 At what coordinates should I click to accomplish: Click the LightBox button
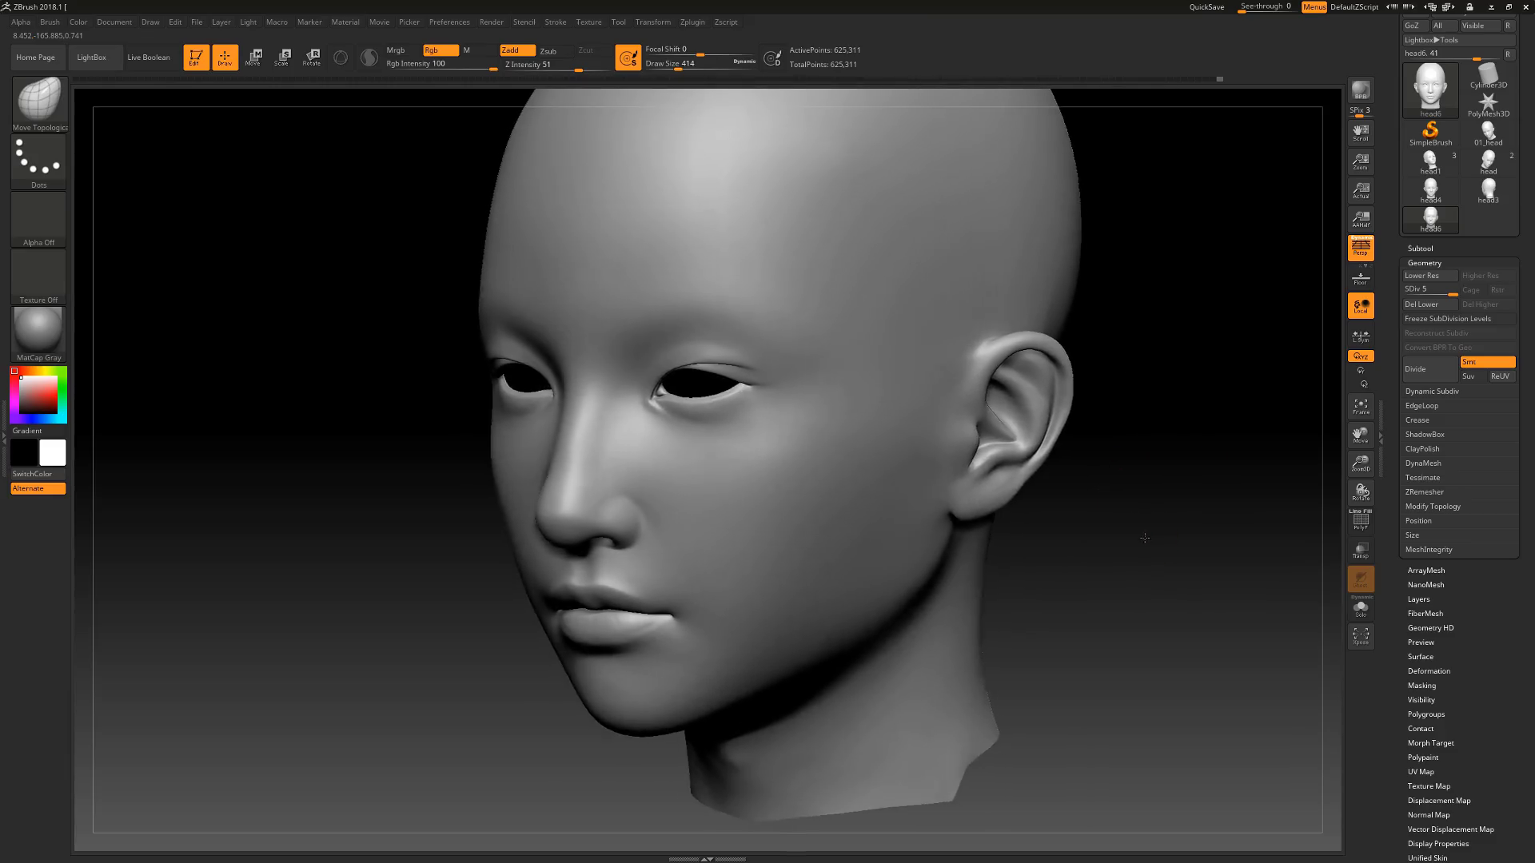click(x=91, y=58)
